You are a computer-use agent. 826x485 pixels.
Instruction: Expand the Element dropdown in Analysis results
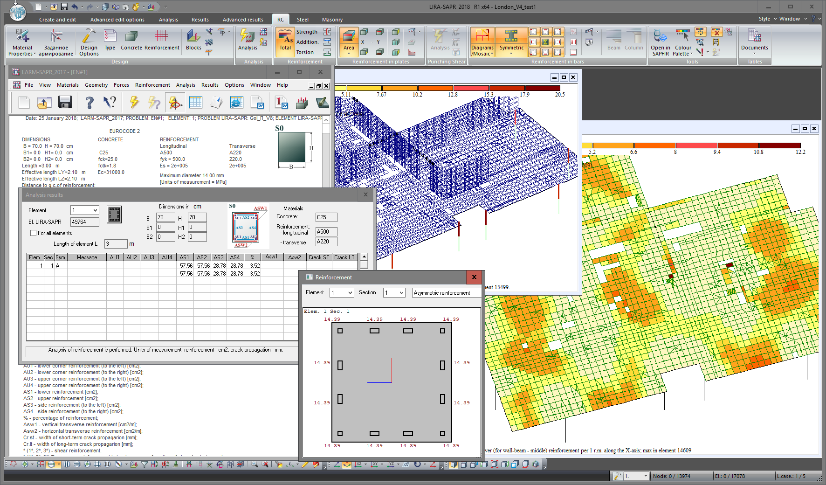tap(95, 210)
